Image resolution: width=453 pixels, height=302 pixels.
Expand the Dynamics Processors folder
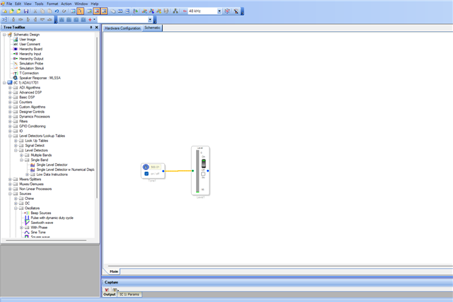(x=10, y=116)
